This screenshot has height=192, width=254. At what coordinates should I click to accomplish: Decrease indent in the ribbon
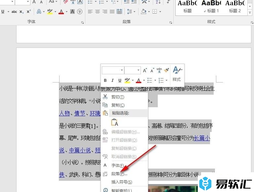[x=127, y=2]
